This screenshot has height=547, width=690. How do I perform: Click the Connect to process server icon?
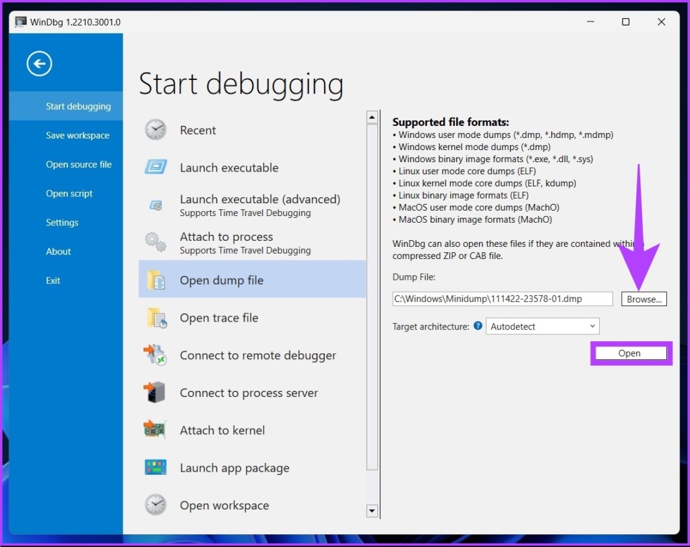coord(154,392)
